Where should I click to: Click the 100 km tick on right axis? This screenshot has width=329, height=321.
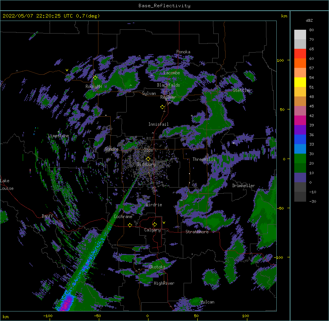(280, 60)
